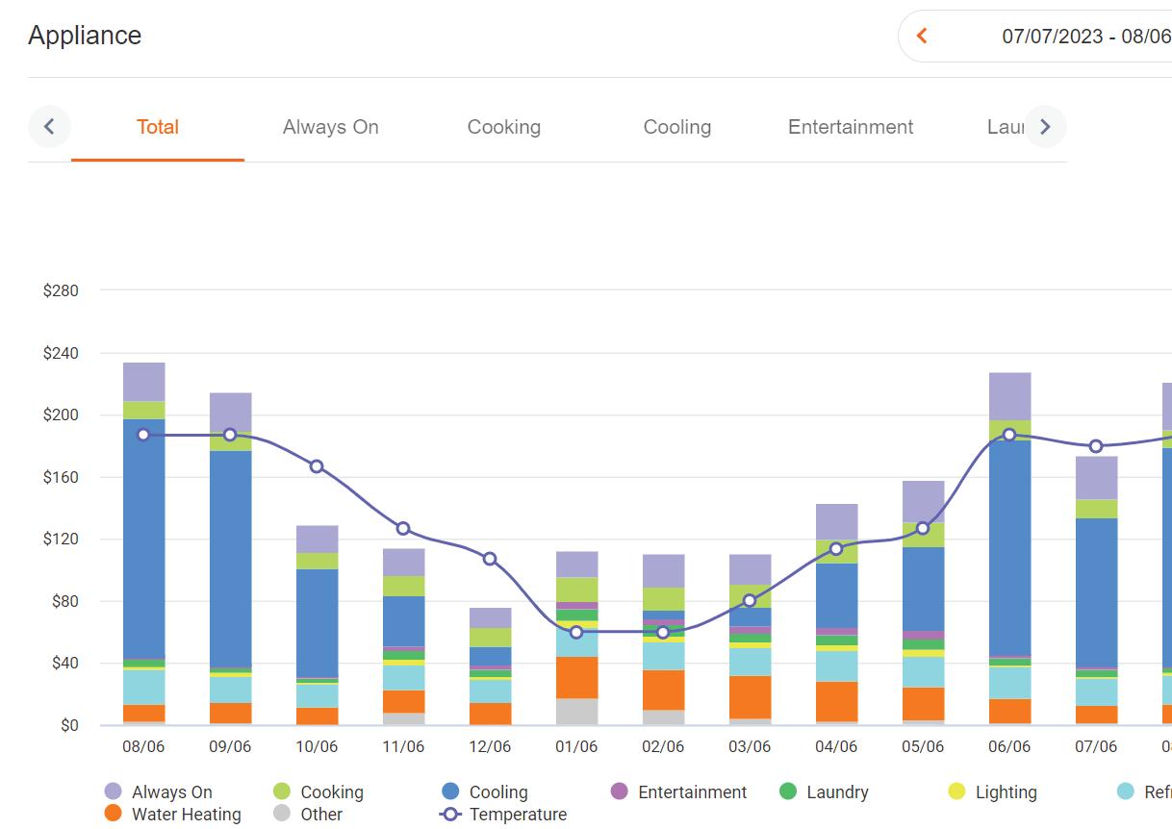Toggle Lighting legend entry
This screenshot has height=829, width=1172.
coord(993,792)
